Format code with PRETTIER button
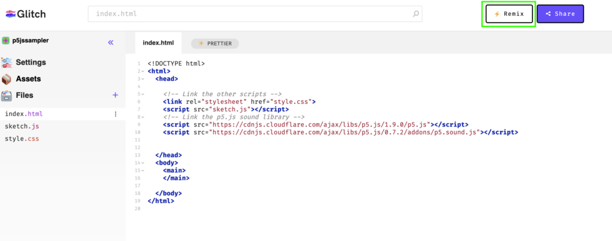This screenshot has width=612, height=241. 215,43
